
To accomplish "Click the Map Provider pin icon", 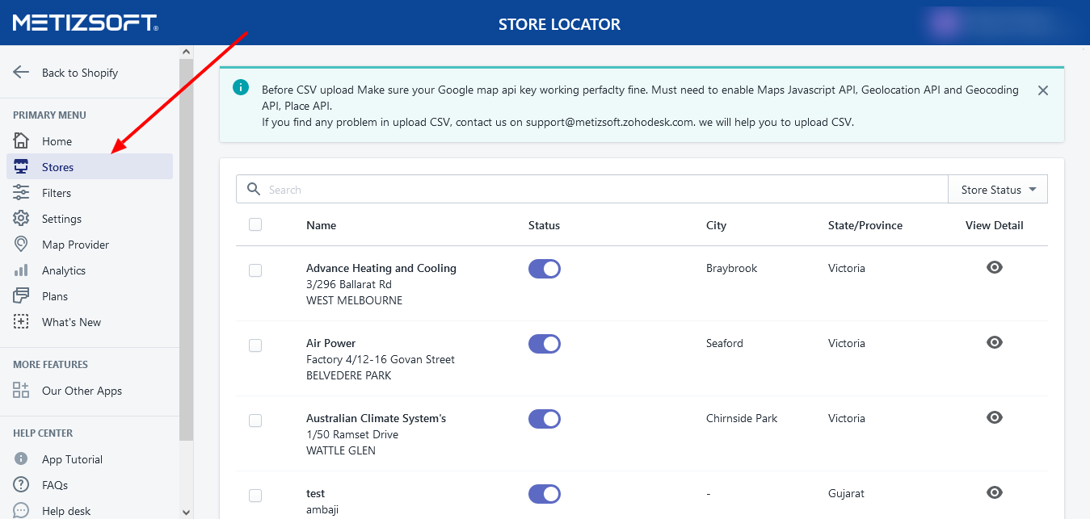I will coord(21,245).
